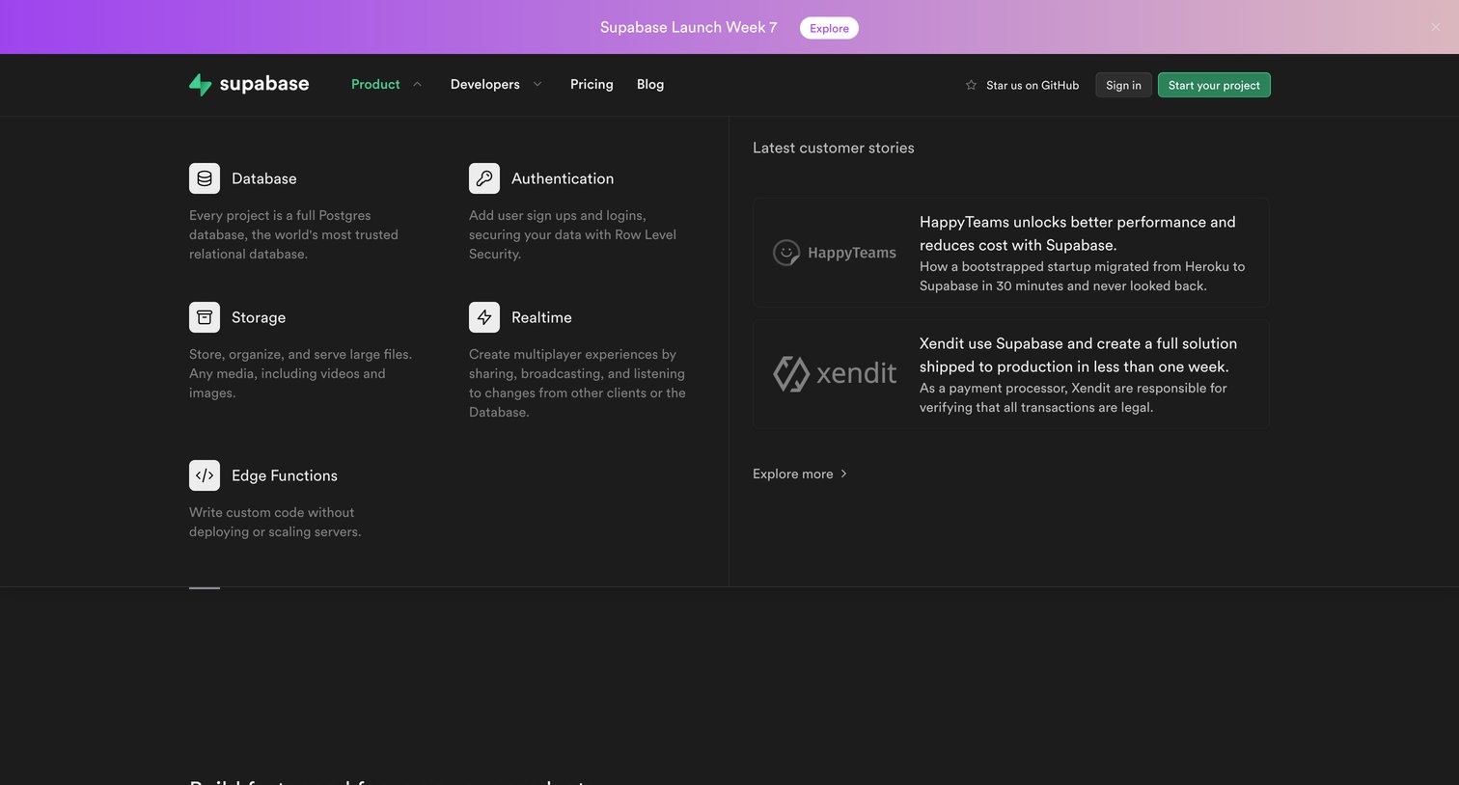Open the Edge Functions code icon

click(x=205, y=475)
